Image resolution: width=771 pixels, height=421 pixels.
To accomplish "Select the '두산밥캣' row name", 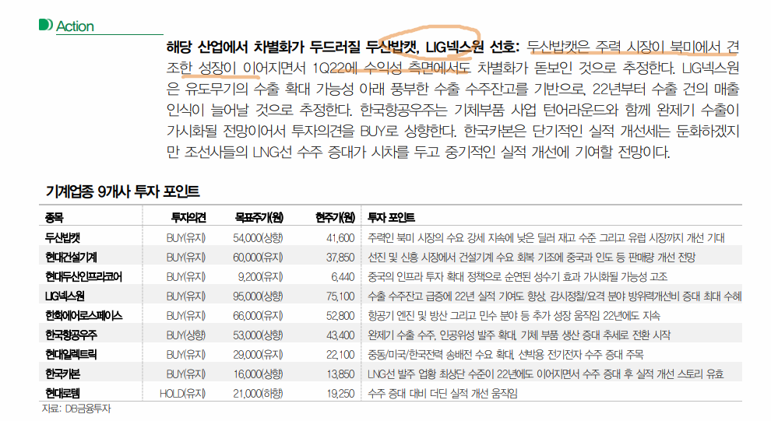I will point(62,238).
